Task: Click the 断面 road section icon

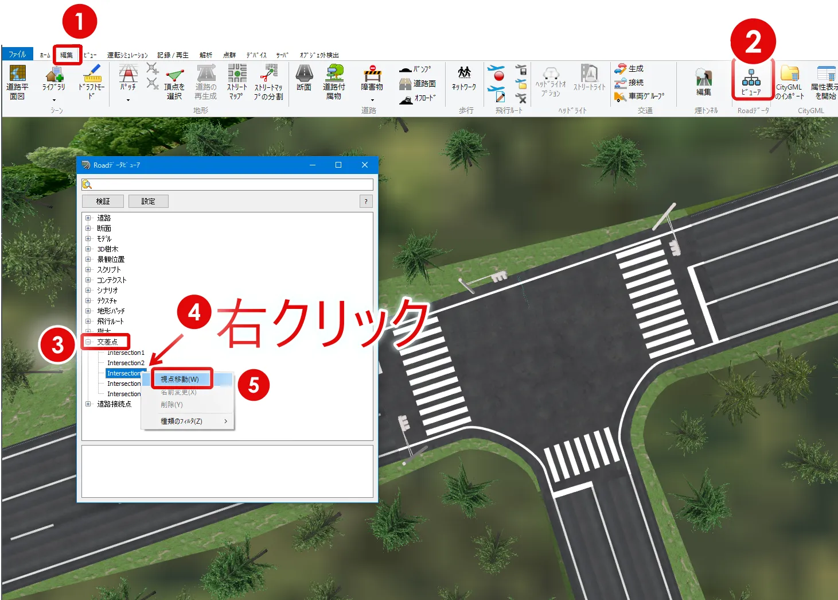Action: coord(304,78)
